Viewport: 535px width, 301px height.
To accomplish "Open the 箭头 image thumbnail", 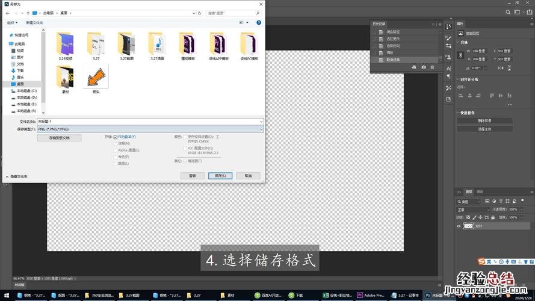I will pyautogui.click(x=96, y=77).
